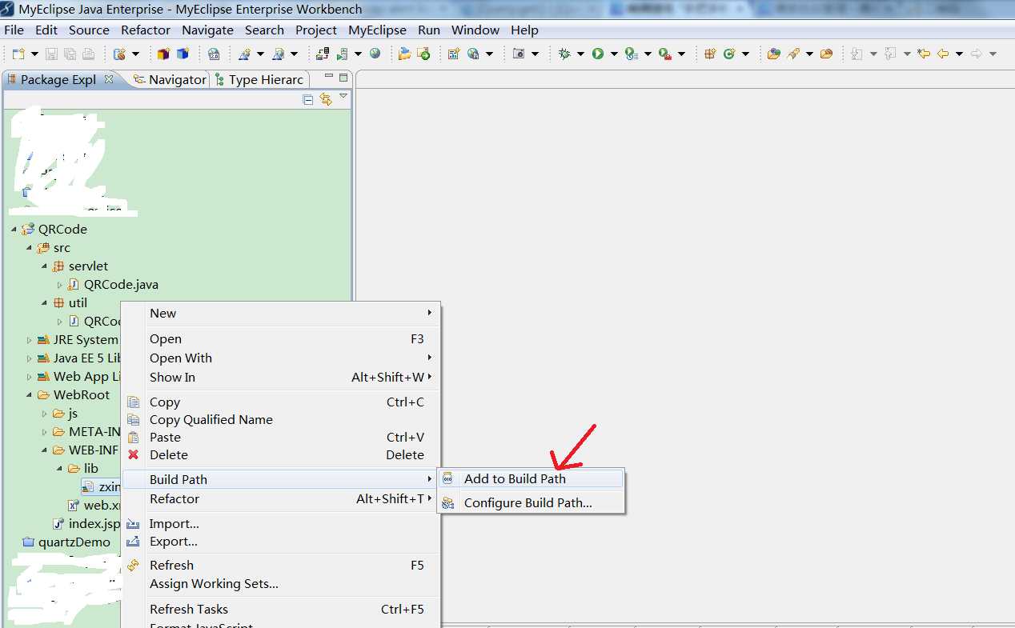Collapse the QRCode project node
This screenshot has width=1015, height=628.
click(x=14, y=230)
